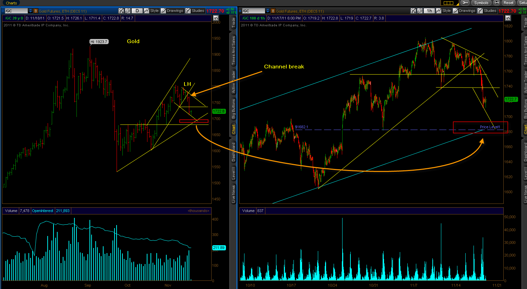The image size is (527, 289).
Task: Open the 1h timeframe selector in right chart
Action: click(429, 11)
